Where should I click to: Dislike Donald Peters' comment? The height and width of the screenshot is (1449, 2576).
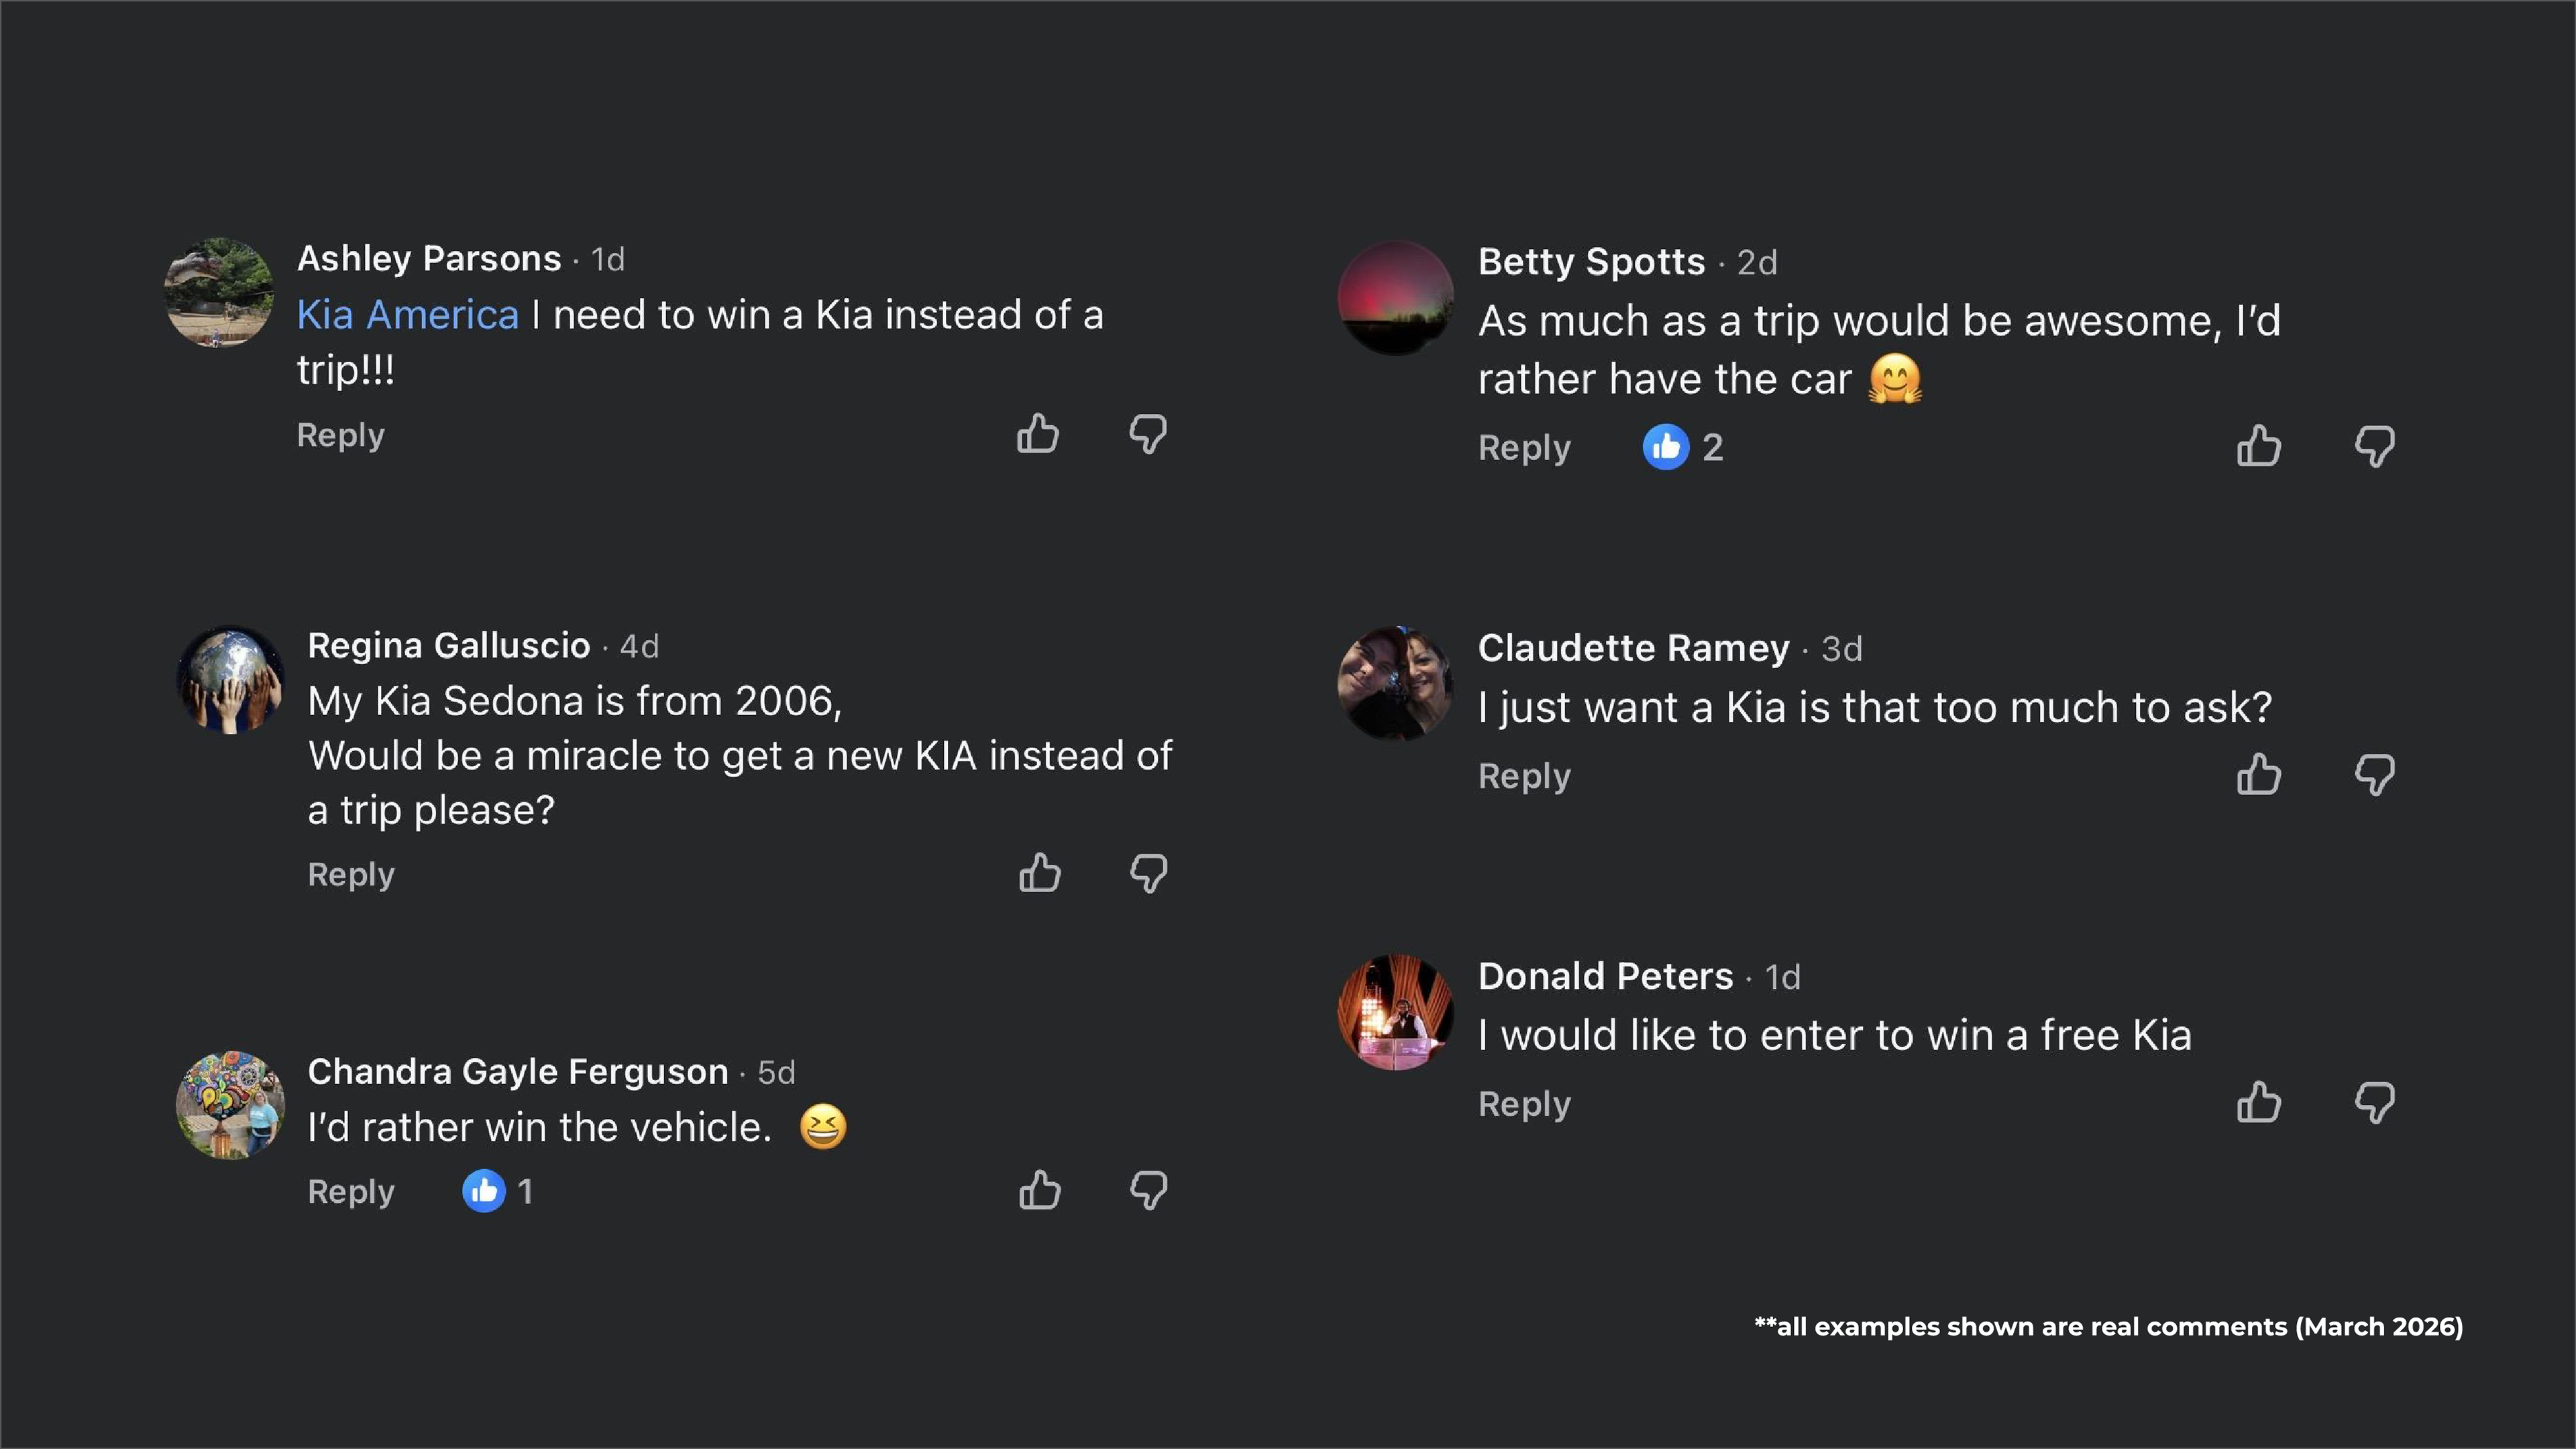coord(2375,1102)
